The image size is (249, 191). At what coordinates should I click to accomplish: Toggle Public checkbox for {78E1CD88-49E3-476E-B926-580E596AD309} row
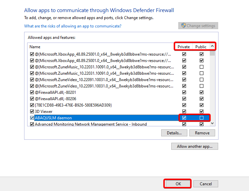point(201,105)
